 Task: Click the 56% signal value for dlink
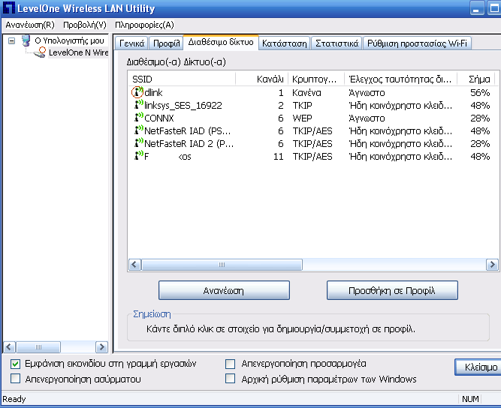(480, 92)
